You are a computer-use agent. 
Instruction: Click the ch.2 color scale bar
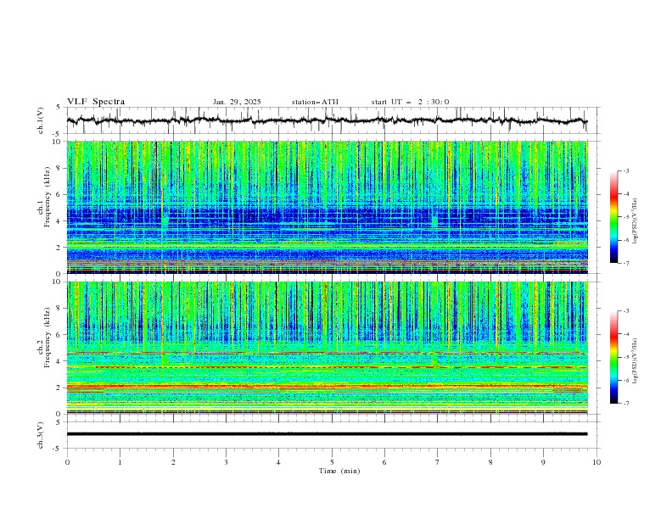point(613,357)
